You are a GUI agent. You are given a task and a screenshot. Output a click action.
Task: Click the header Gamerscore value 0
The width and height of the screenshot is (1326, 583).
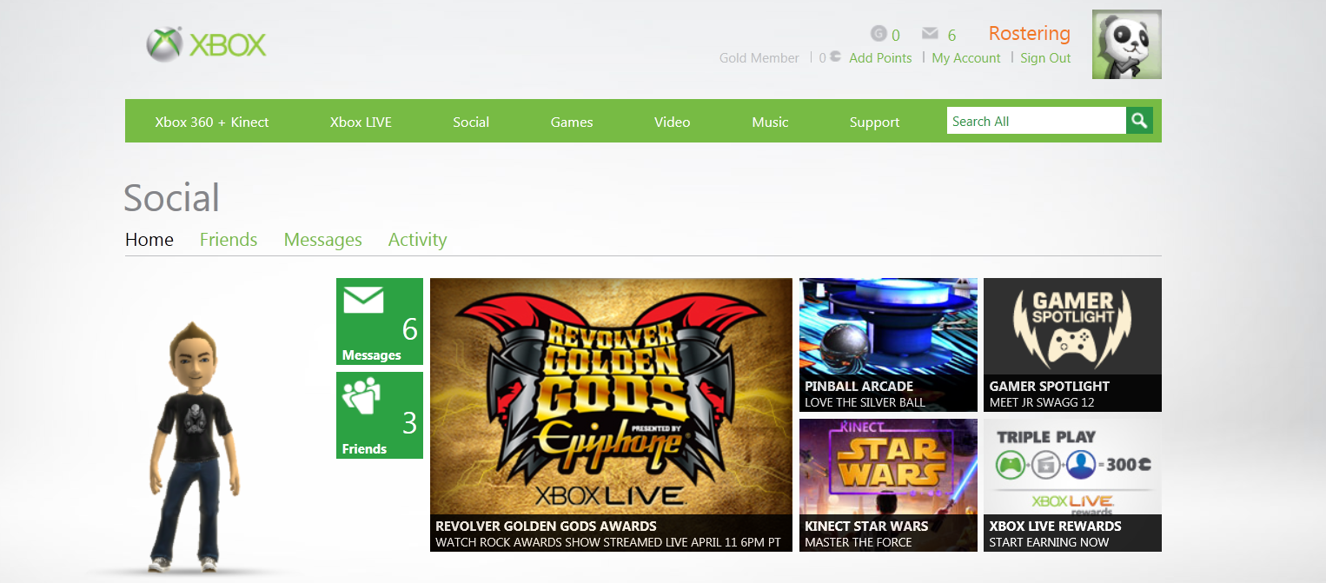(896, 36)
